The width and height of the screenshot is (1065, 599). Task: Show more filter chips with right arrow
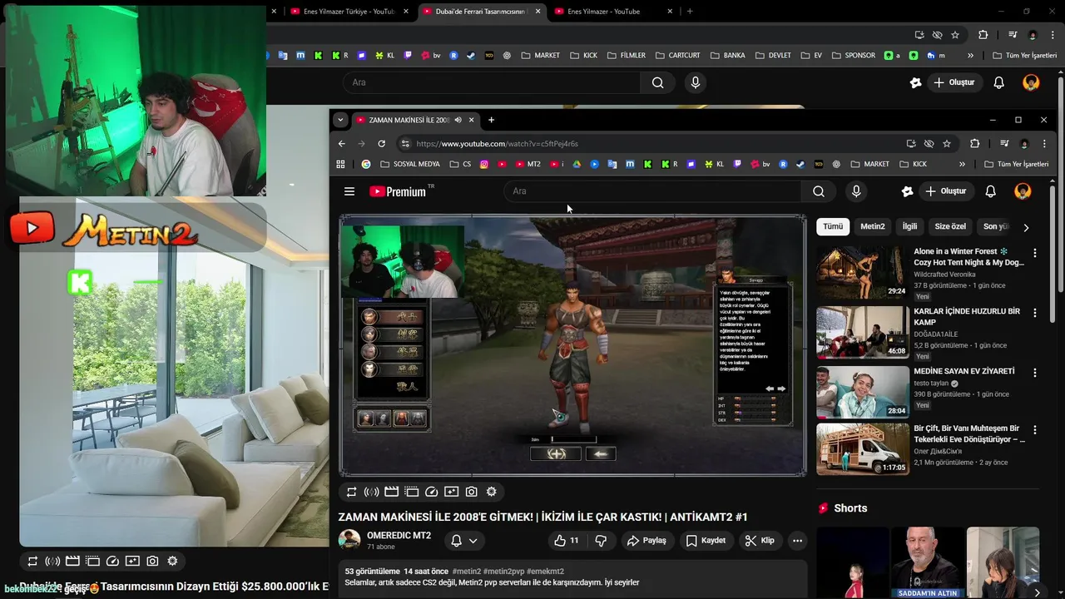[1026, 227]
